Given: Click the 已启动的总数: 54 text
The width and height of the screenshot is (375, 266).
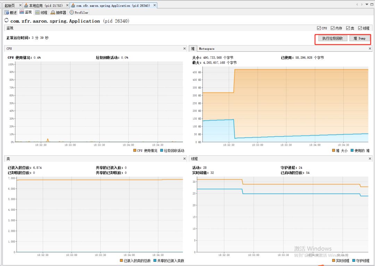Looking at the screenshot, I should (295, 173).
